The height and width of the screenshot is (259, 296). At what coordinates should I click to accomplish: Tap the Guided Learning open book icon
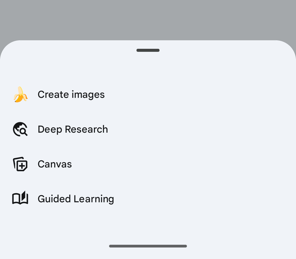[x=21, y=198]
